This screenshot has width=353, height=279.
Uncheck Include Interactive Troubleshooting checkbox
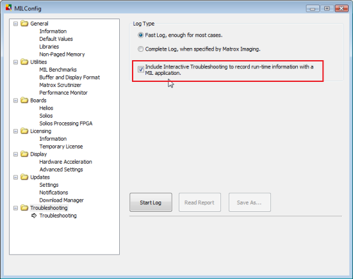pos(141,69)
